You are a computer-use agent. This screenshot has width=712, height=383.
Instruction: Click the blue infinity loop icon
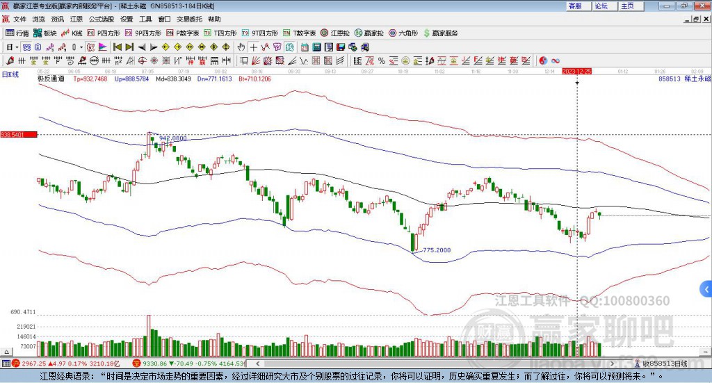pyautogui.click(x=555, y=60)
